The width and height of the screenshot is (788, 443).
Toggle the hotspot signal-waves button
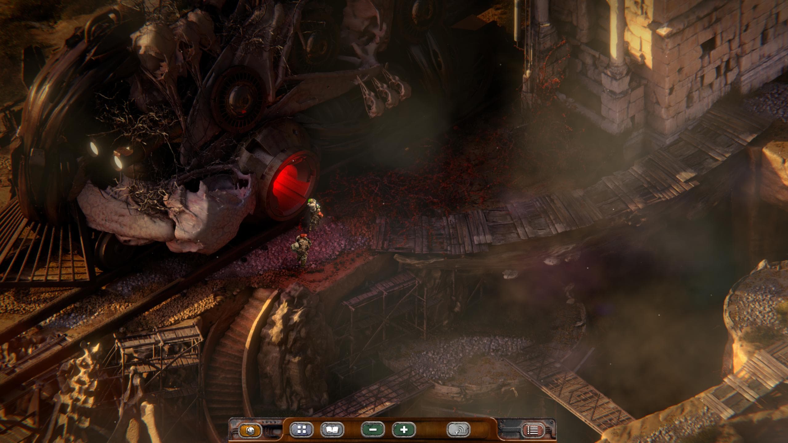pyautogui.click(x=458, y=430)
